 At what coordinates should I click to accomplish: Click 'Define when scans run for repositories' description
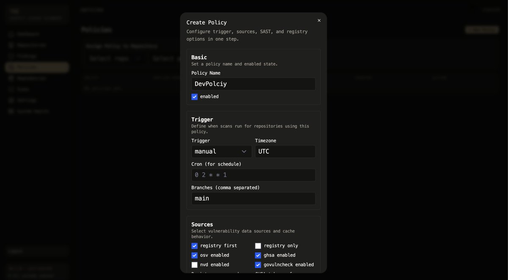pyautogui.click(x=250, y=129)
